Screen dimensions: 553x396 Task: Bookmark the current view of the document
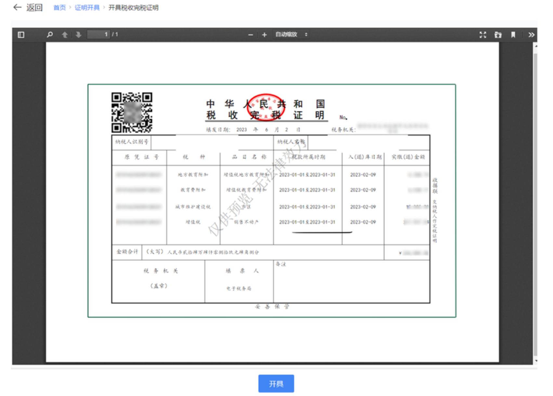click(513, 35)
